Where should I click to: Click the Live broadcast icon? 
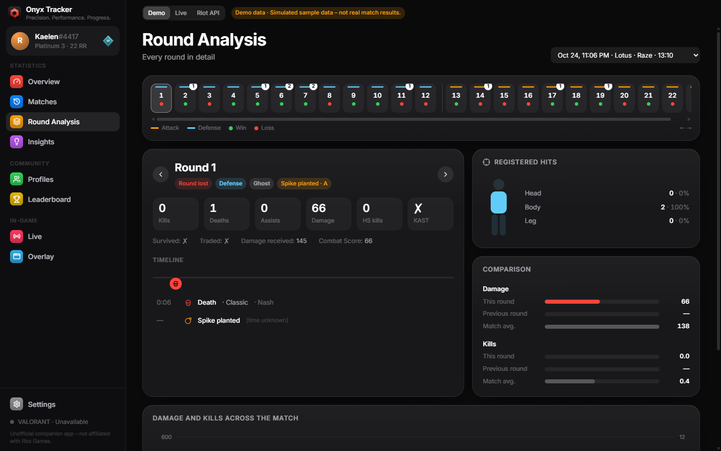[17, 237]
